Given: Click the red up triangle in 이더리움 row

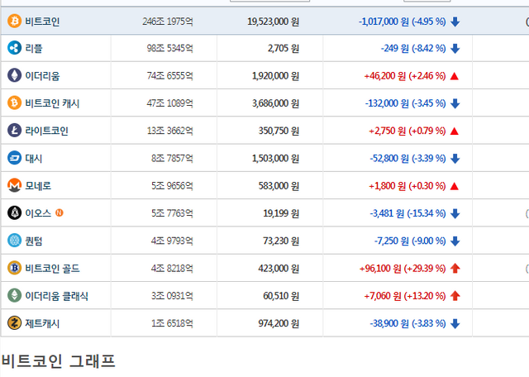Looking at the screenshot, I should pos(455,76).
